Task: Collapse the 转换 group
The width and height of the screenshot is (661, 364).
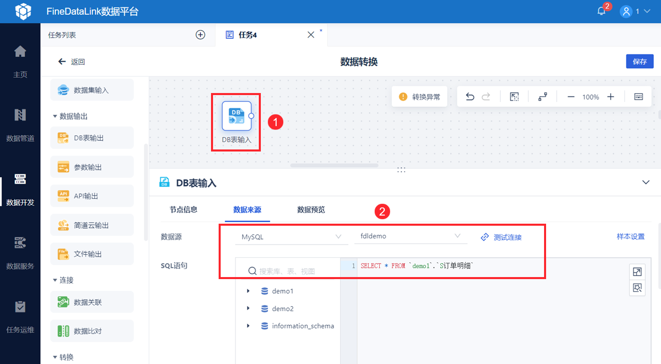Action: pyautogui.click(x=55, y=357)
